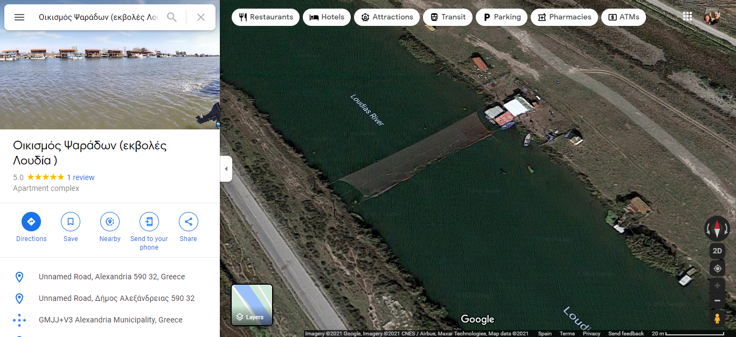736x337 pixels.
Task: Filter map by Hotels
Action: pyautogui.click(x=327, y=17)
